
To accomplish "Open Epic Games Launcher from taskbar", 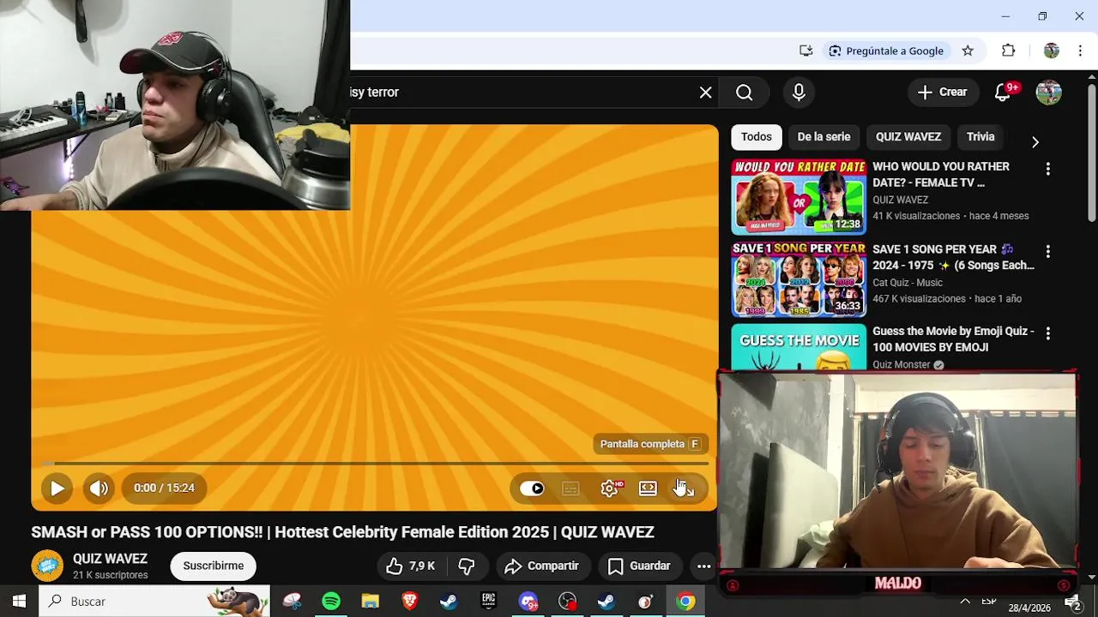I will (488, 602).
